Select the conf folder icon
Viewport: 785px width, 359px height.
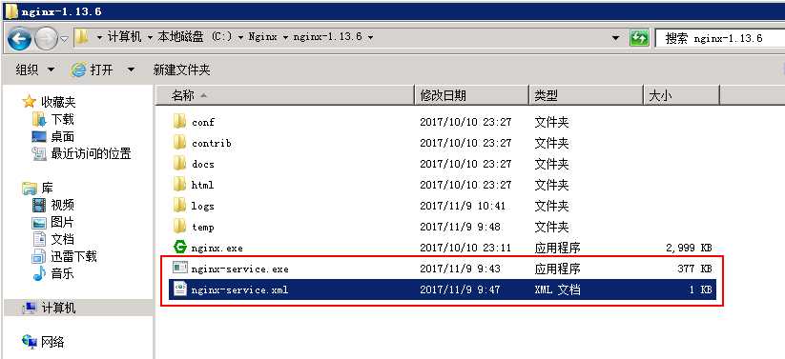point(179,122)
